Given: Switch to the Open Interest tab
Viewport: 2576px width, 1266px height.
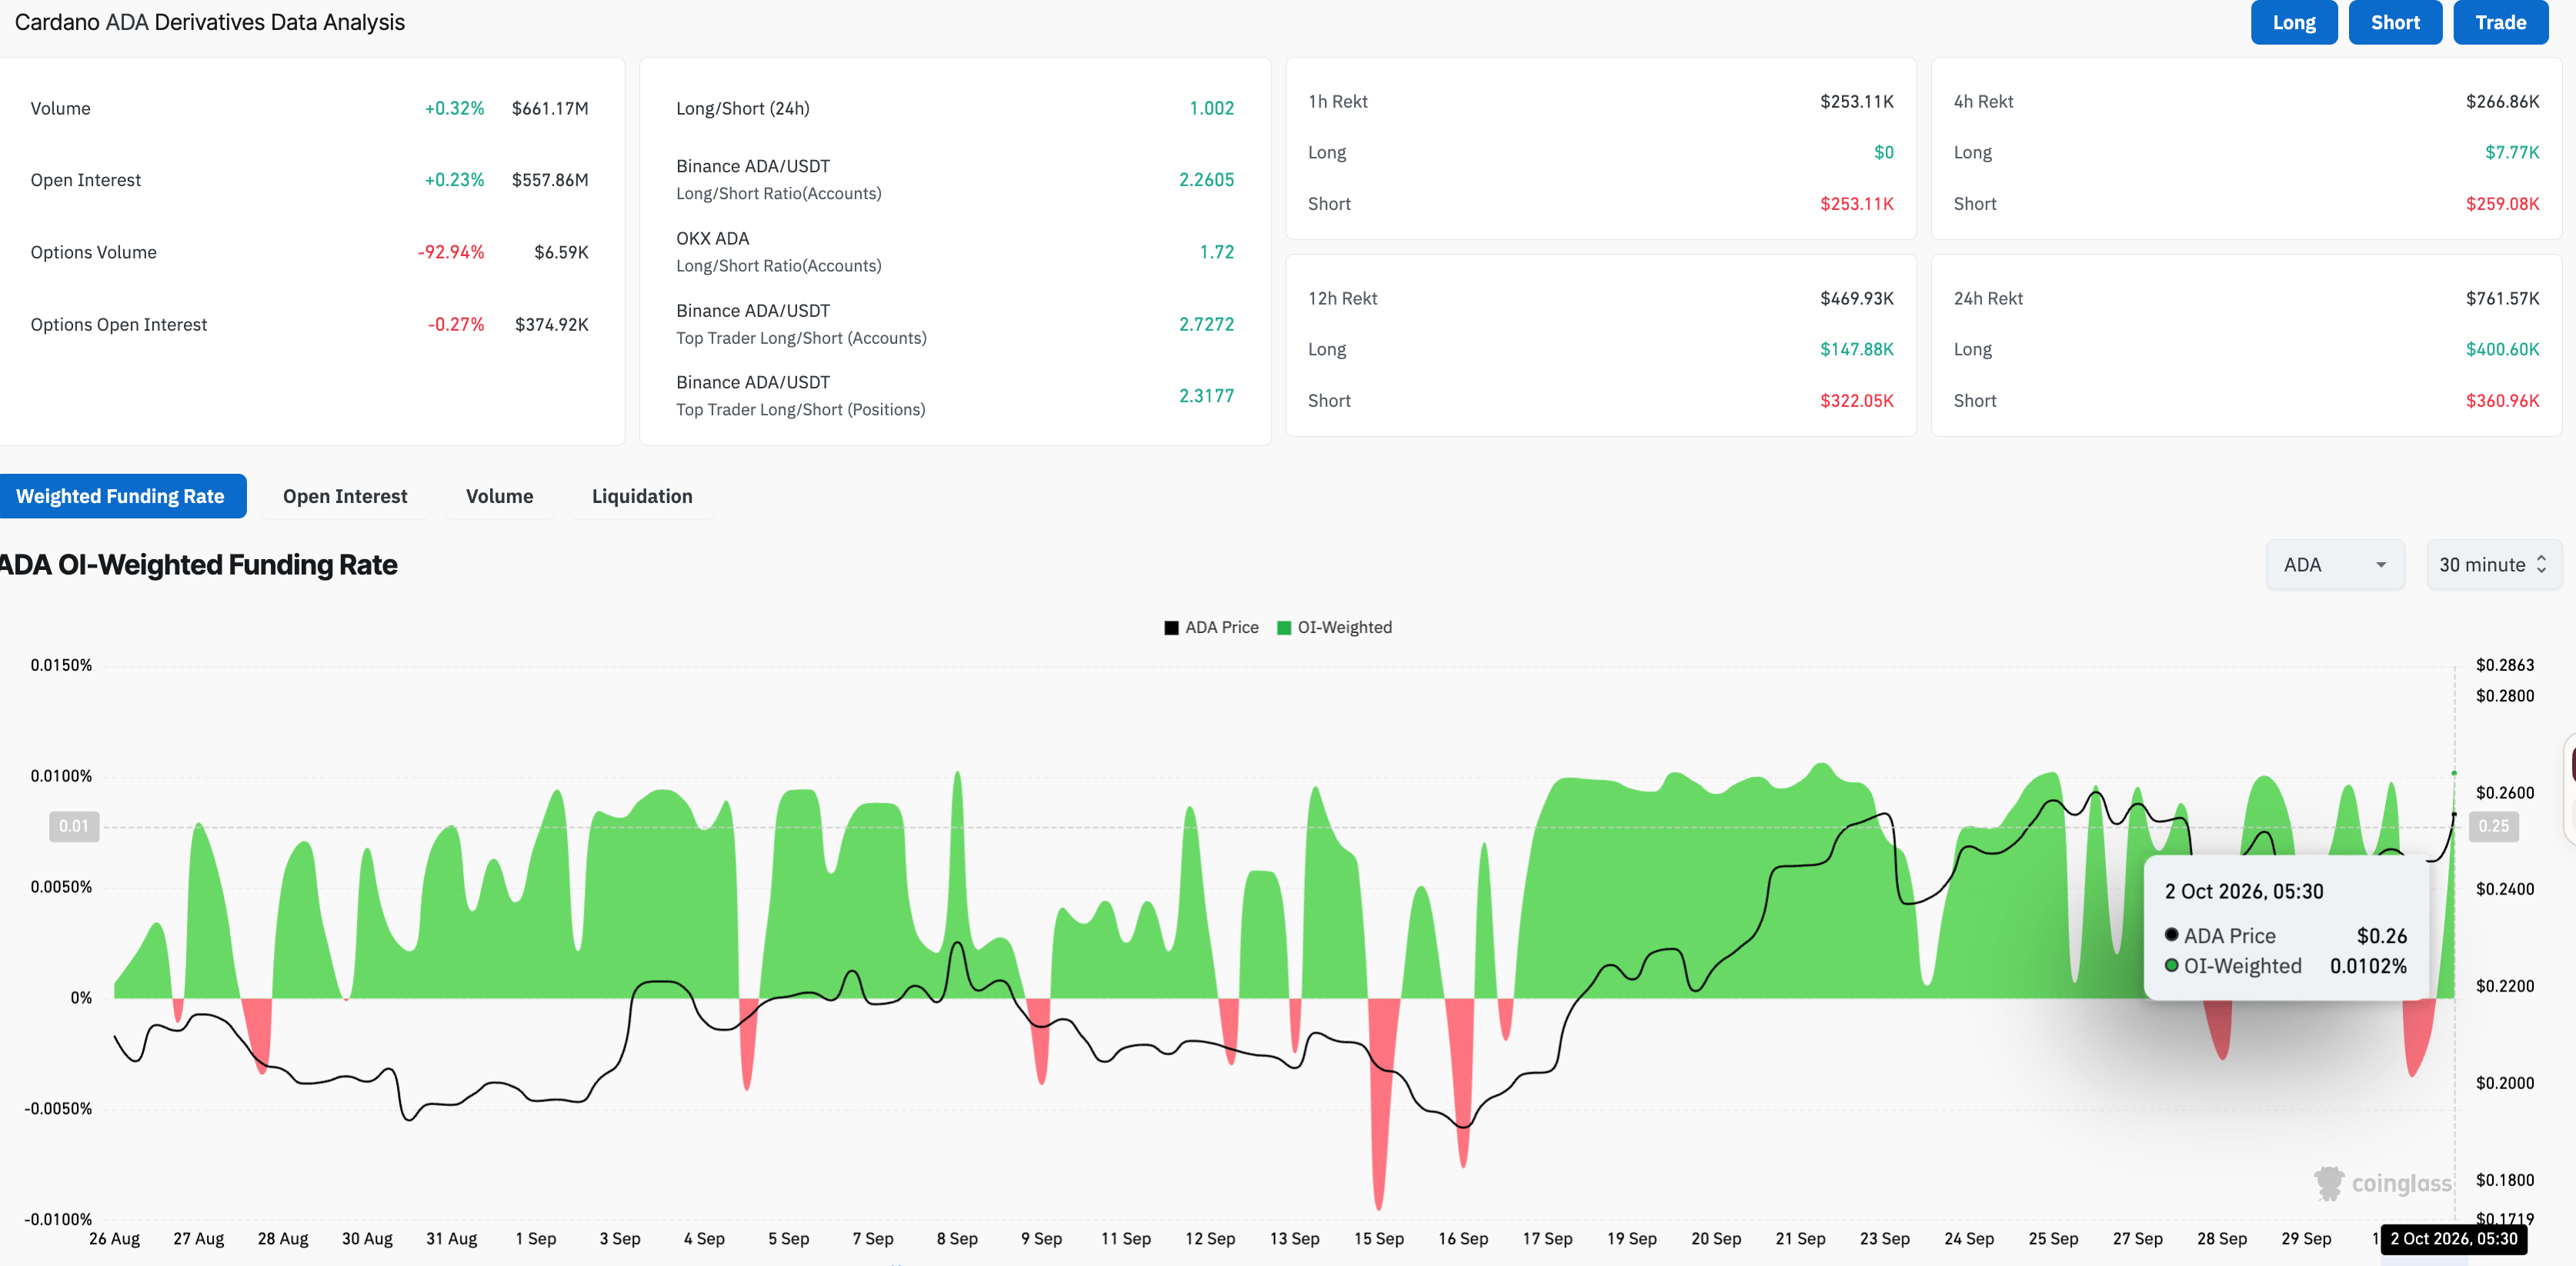Looking at the screenshot, I should pyautogui.click(x=345, y=496).
